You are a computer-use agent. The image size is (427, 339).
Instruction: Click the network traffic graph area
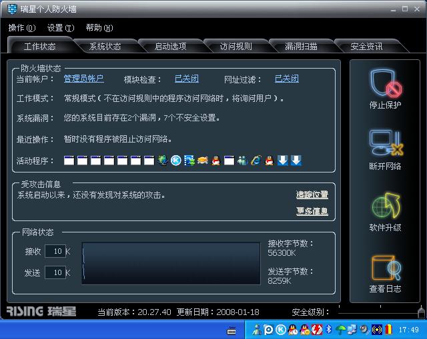coord(171,264)
